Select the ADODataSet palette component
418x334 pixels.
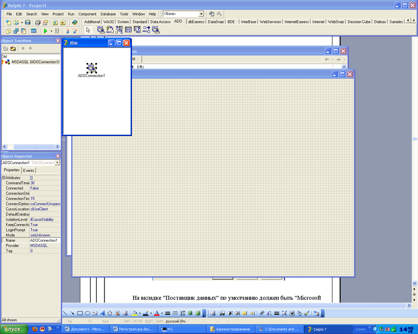(119, 30)
